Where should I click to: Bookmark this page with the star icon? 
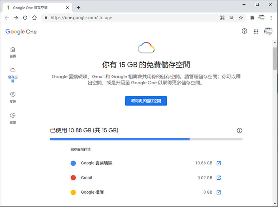click(241, 18)
